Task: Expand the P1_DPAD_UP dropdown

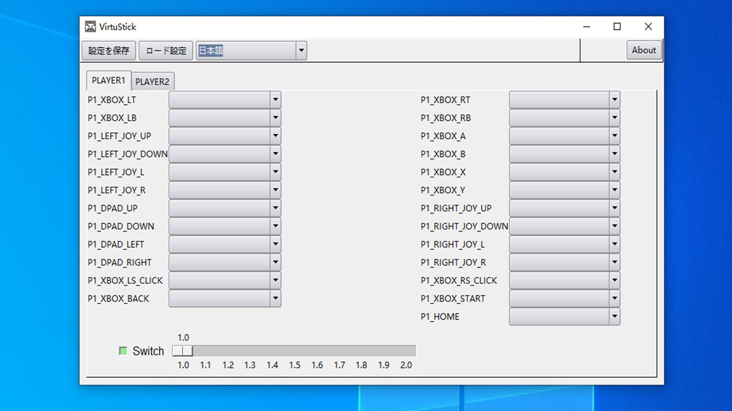Action: [276, 208]
